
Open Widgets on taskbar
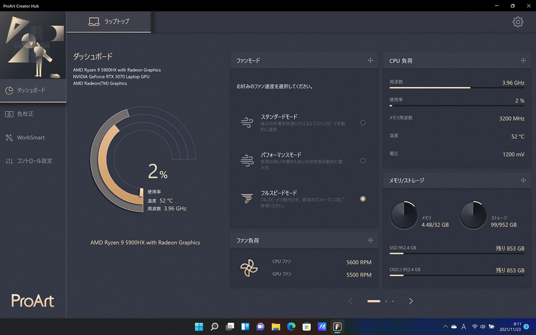click(x=245, y=326)
